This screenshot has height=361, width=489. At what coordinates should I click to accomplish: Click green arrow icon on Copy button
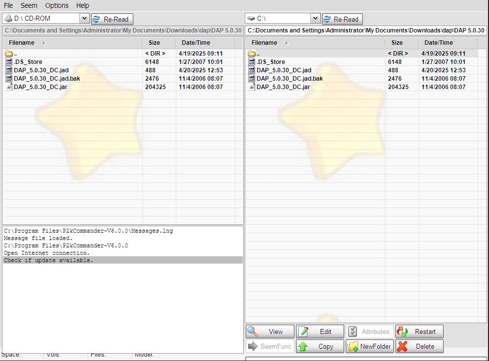303,346
